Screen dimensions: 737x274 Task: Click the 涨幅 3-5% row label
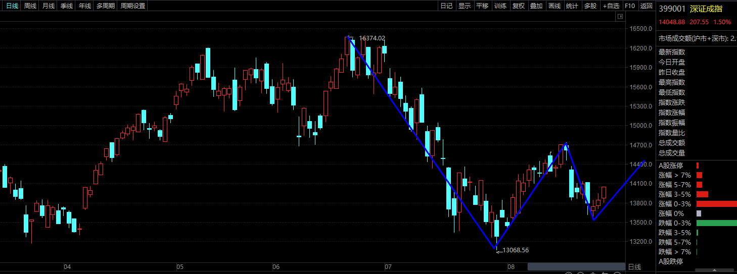674,194
